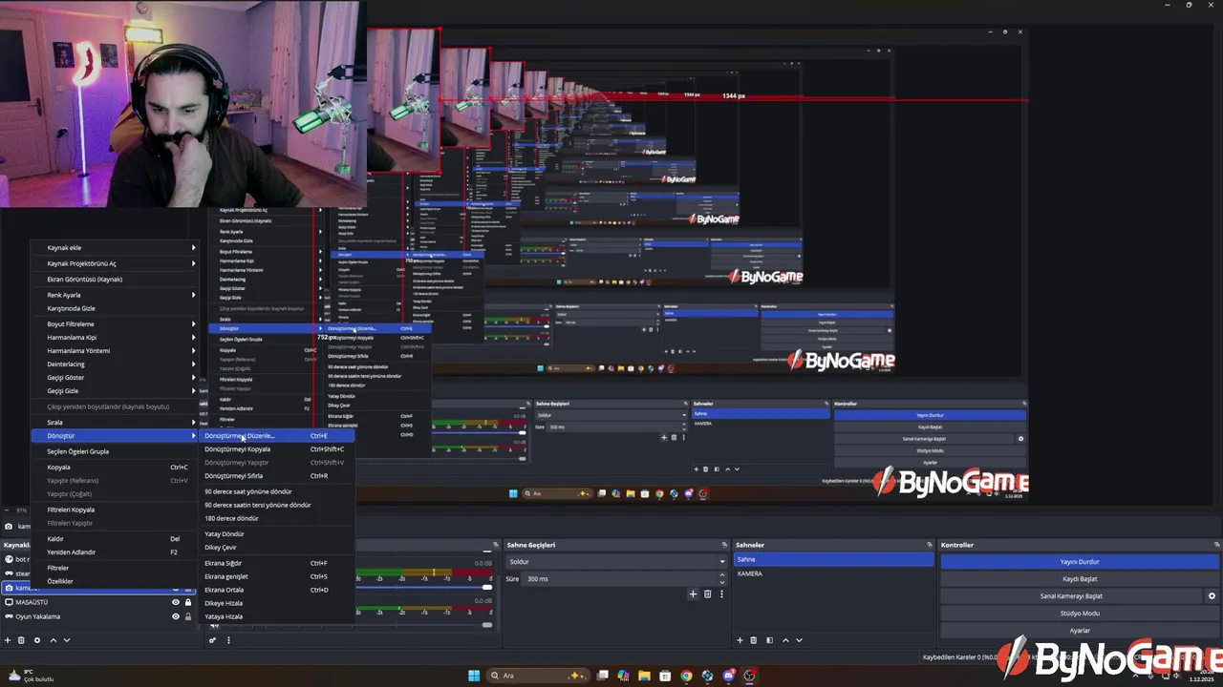Choose Dönüştürmeyi Düzenle from the submenu
This screenshot has height=687, width=1223.
pyautogui.click(x=277, y=436)
